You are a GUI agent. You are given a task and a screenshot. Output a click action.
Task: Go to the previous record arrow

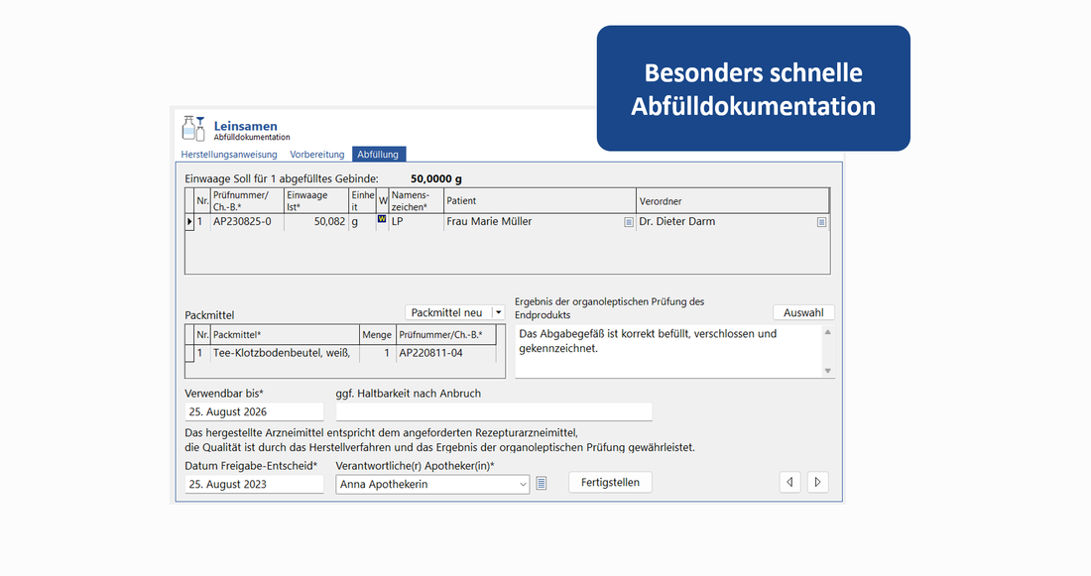[789, 482]
